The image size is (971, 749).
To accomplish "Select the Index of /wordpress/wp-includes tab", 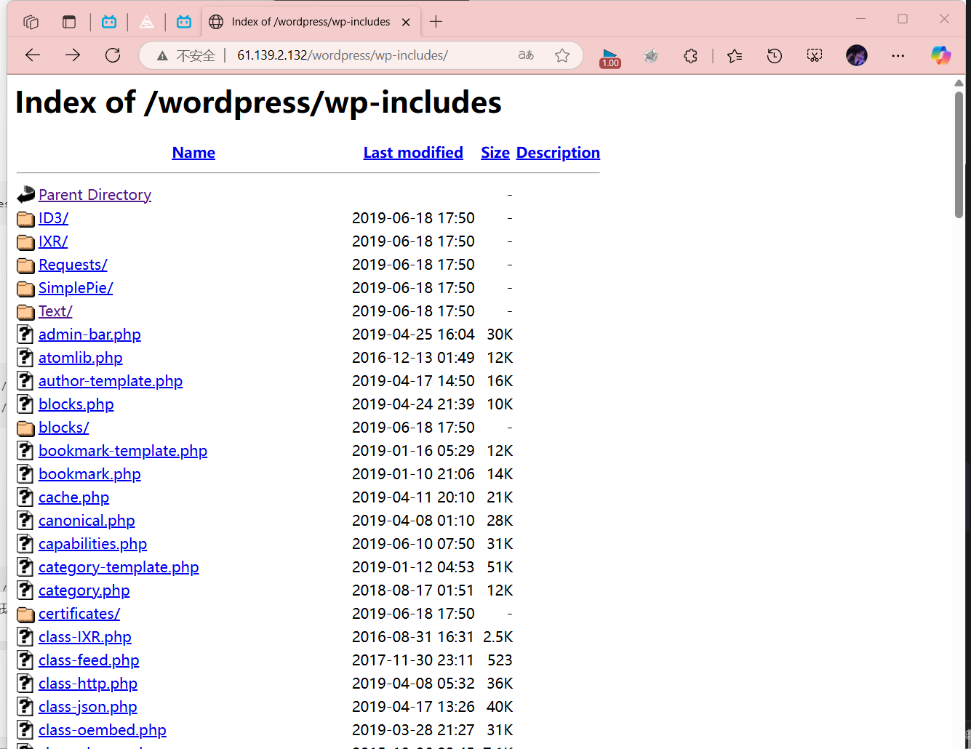I will [309, 22].
